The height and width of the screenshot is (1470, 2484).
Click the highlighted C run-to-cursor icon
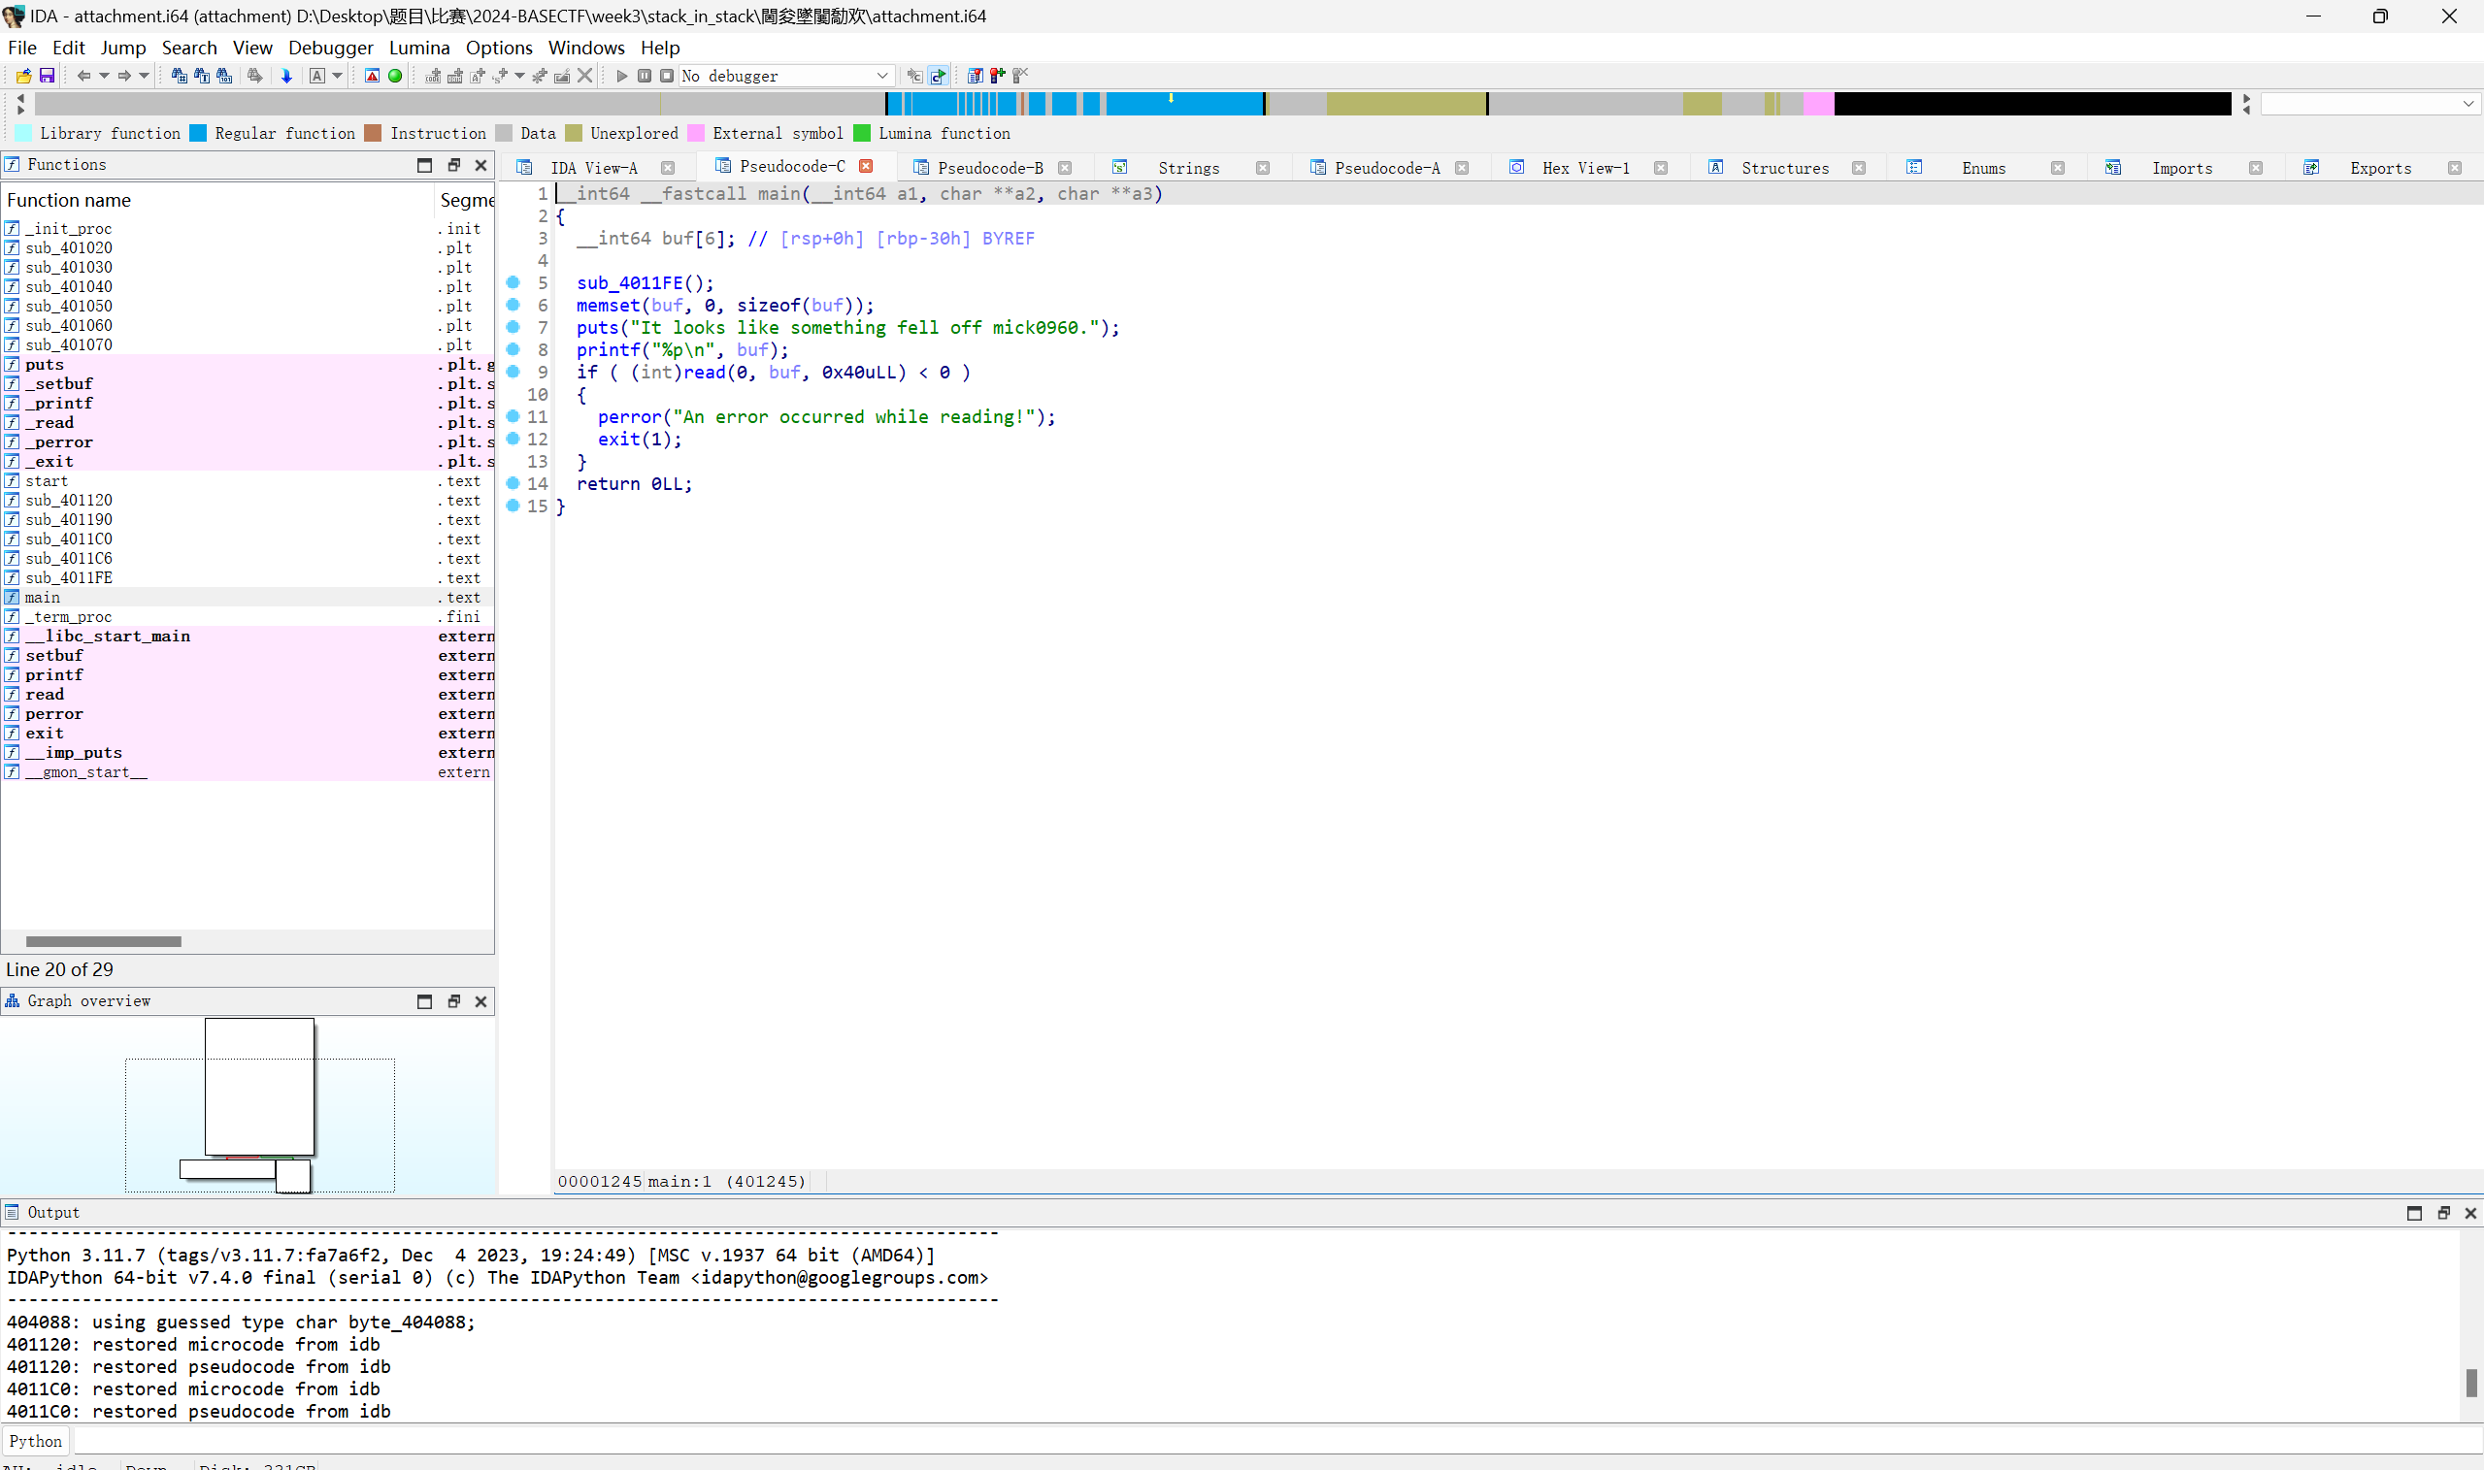click(x=938, y=76)
